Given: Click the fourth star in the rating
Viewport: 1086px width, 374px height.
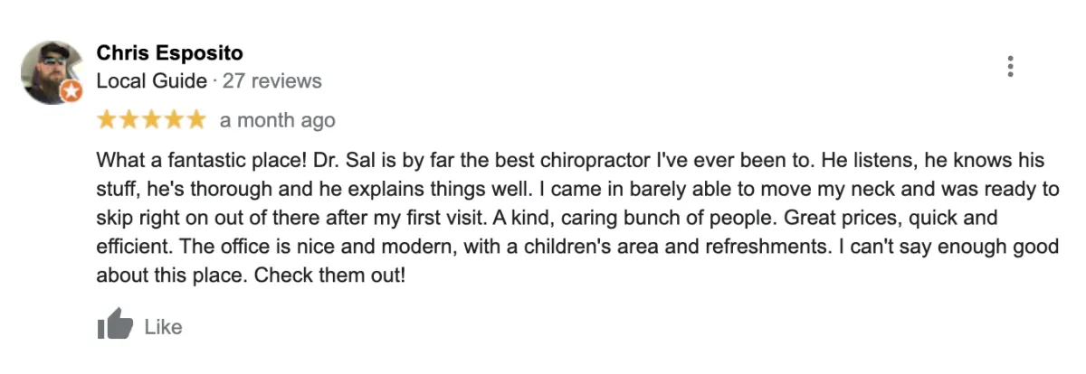Looking at the screenshot, I should [173, 119].
